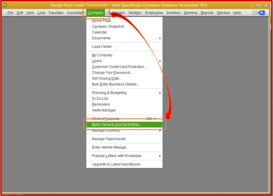The height and width of the screenshot is (196, 273).
Task: Open the reminders clock icon
Action: (x=255, y=13)
